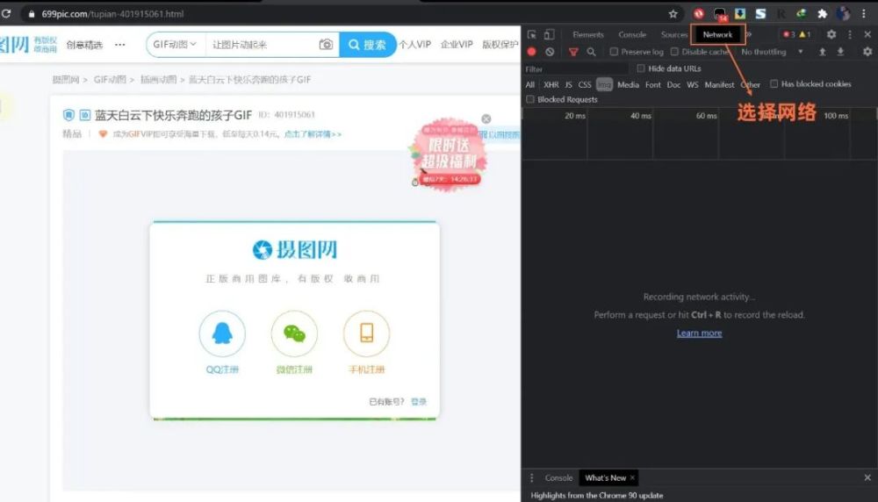878x502 pixels.
Task: Open the drawer three-dot menu near Console
Action: pos(532,478)
